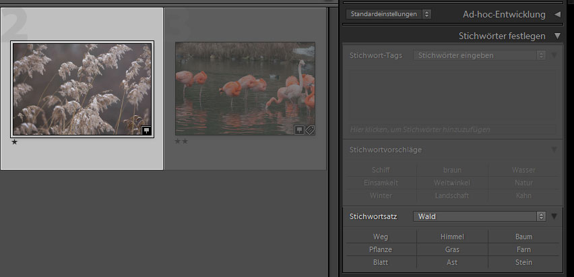
Task: Click the Wasser keyword suggestion
Action: 523,170
